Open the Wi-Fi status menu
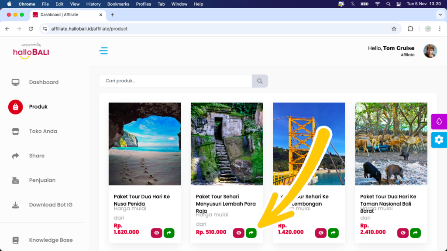Image resolution: width=447 pixels, height=251 pixels. pyautogui.click(x=378, y=4)
